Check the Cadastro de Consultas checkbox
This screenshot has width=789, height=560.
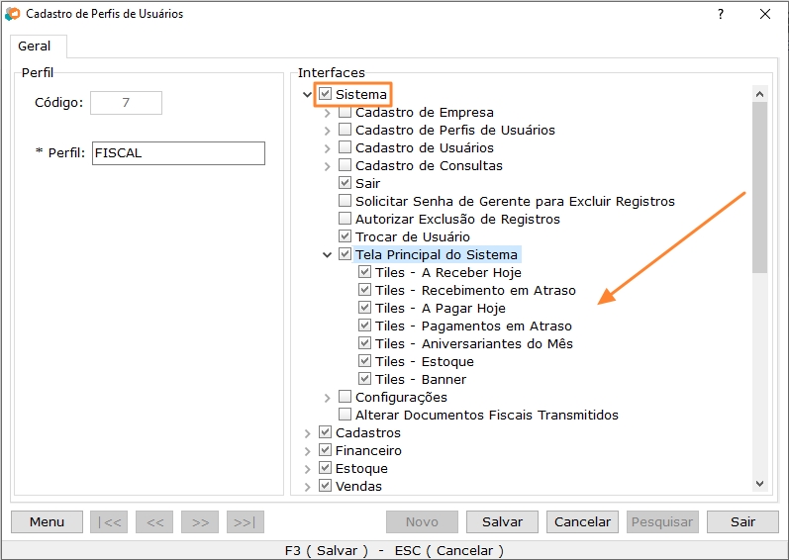click(x=345, y=165)
